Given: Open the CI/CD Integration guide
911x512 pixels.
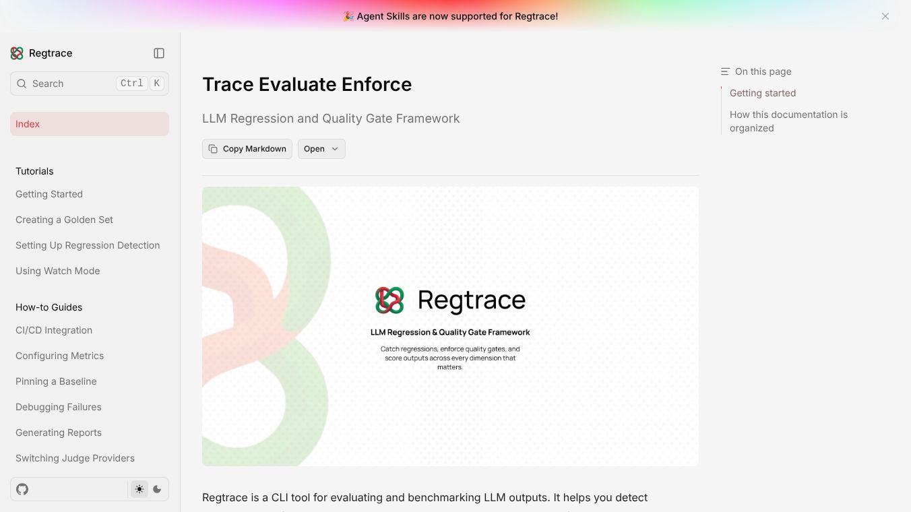Looking at the screenshot, I should (54, 330).
